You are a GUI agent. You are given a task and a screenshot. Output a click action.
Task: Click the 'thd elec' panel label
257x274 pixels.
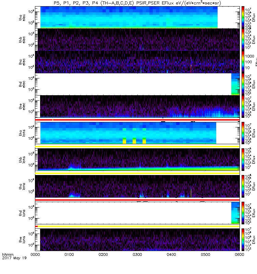click(22, 84)
